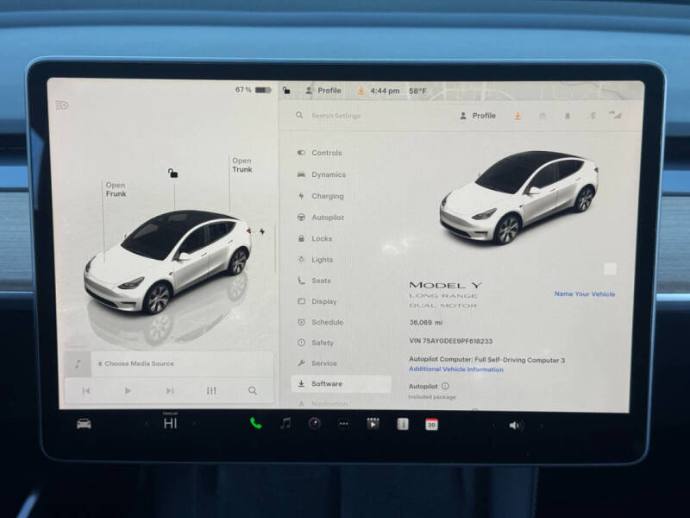Open the phone app from the launcher
This screenshot has width=690, height=518.
click(254, 422)
